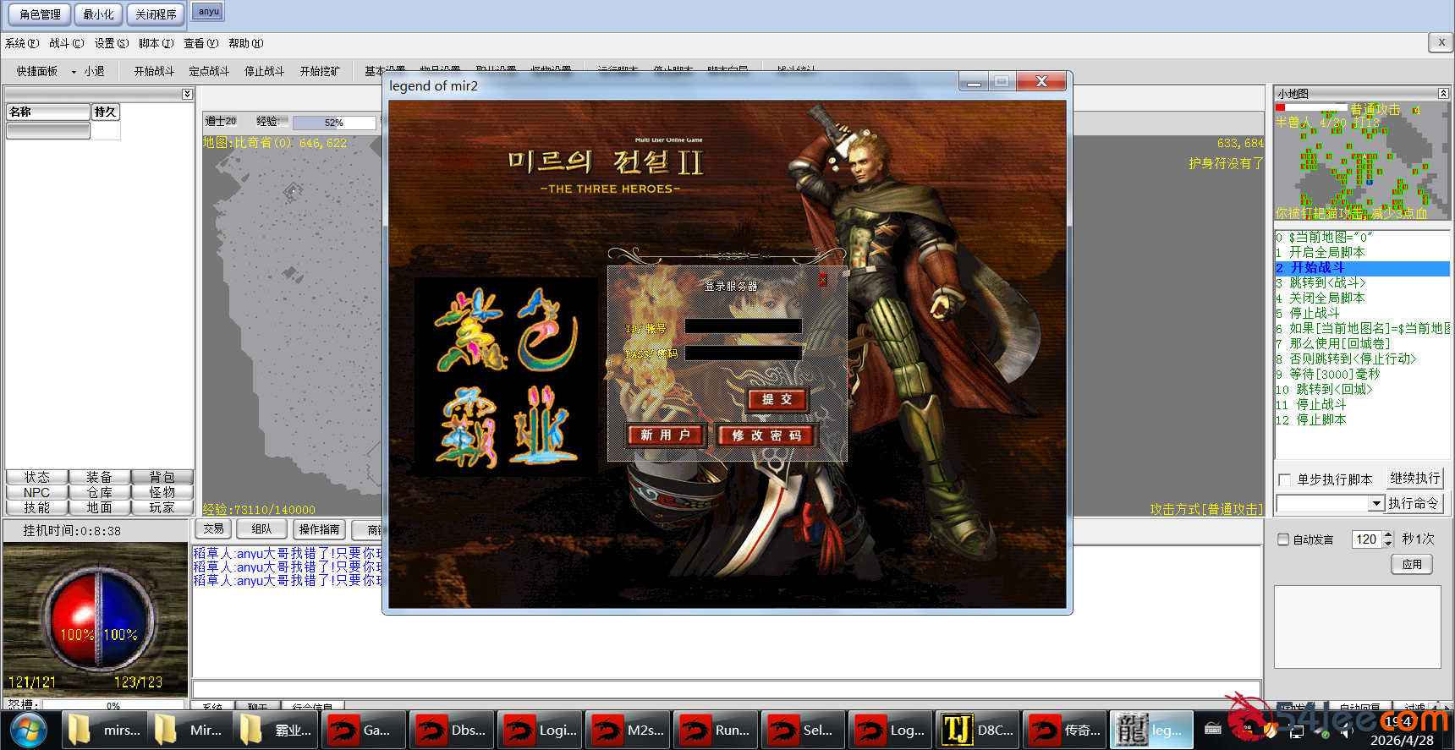Open the command dropdown beside 执行命令
1455x750 pixels.
(x=1376, y=504)
